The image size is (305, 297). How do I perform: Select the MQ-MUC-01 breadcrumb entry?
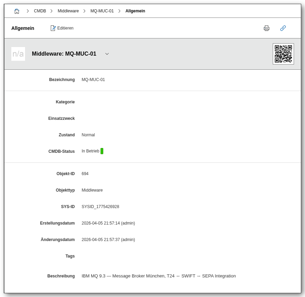tap(102, 11)
